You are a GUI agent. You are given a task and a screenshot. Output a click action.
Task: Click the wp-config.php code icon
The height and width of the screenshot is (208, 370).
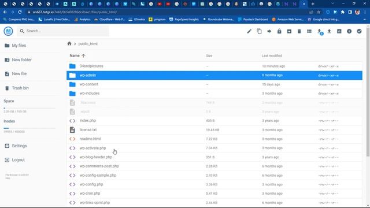click(x=72, y=184)
